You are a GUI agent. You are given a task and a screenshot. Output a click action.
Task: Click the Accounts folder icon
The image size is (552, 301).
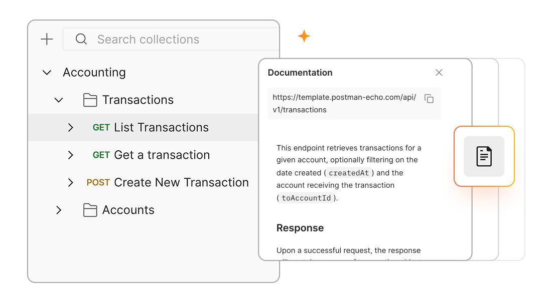click(90, 210)
